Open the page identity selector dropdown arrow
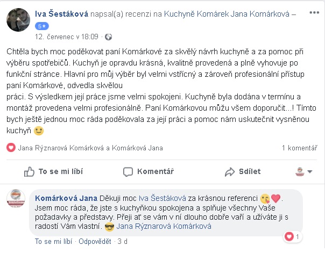The width and height of the screenshot is (325, 253). [310, 171]
